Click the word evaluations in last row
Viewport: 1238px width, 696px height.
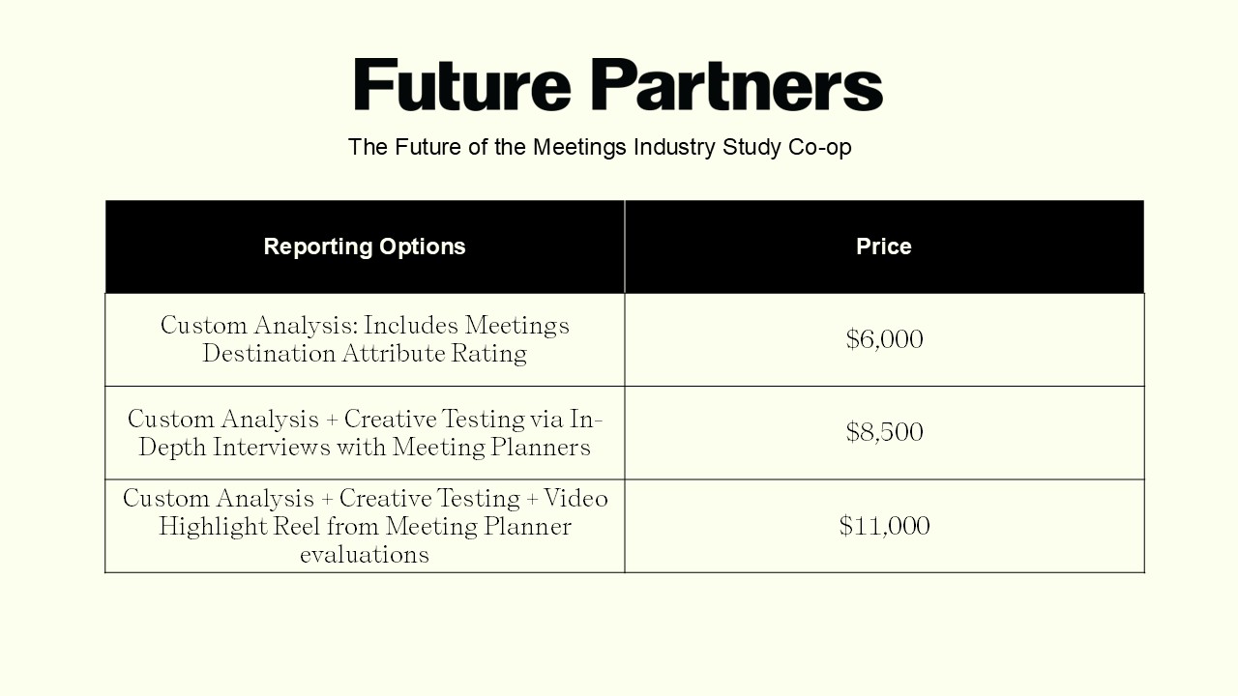tap(365, 555)
